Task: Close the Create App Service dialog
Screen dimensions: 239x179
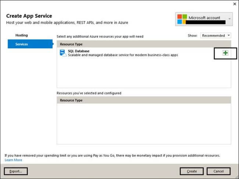Action: pyautogui.click(x=235, y=4)
